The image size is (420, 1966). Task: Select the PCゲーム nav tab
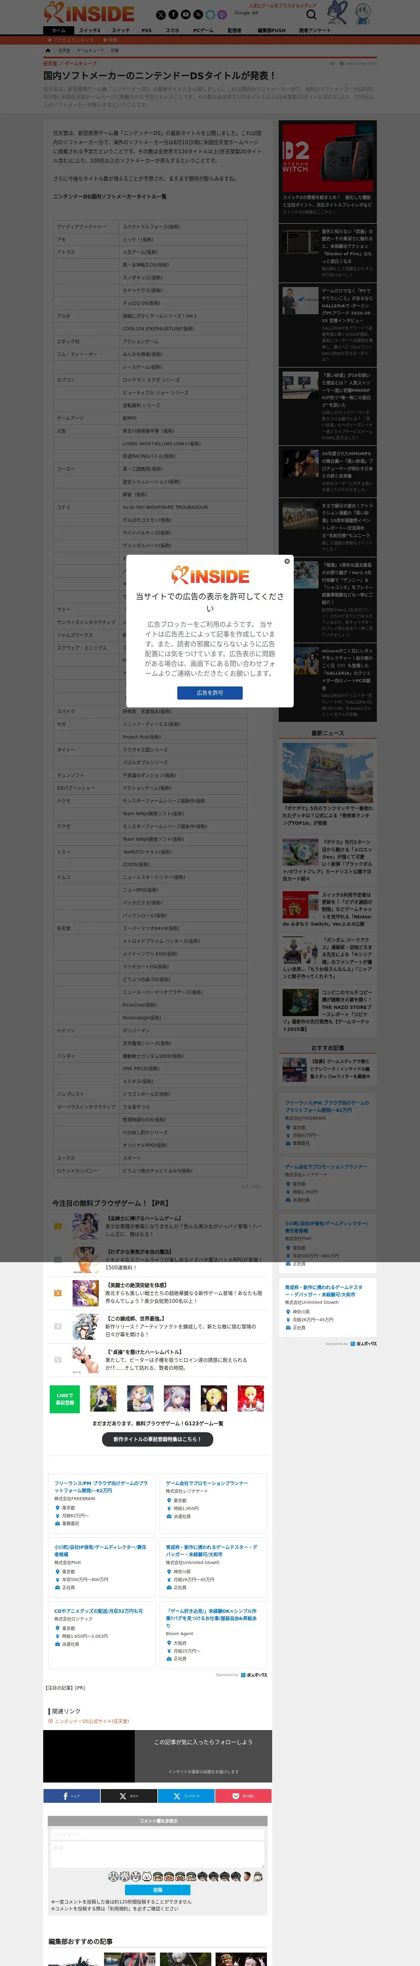tap(203, 30)
